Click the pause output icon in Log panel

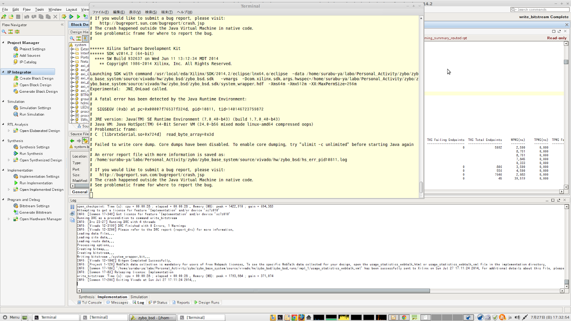[x=72, y=207]
